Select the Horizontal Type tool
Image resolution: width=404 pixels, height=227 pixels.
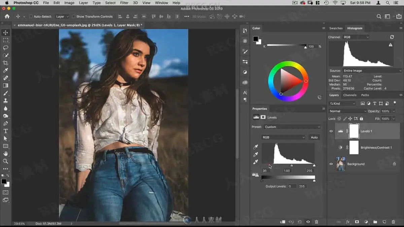(x=5, y=131)
